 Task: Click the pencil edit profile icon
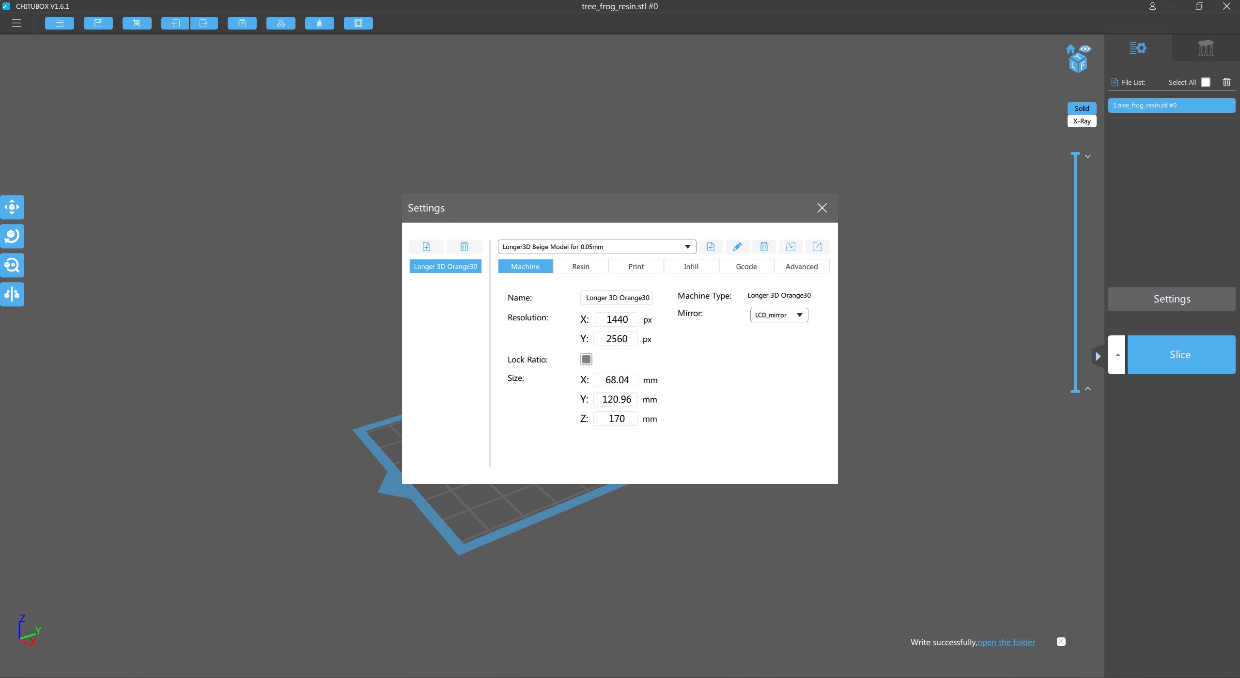[x=737, y=247]
